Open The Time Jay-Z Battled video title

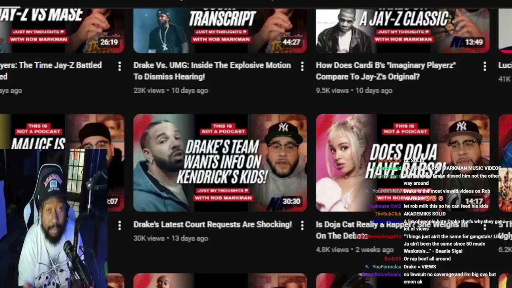[51, 71]
